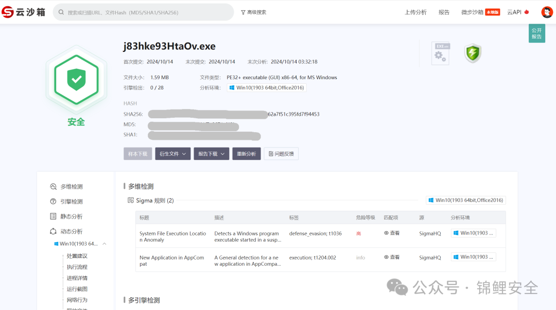The image size is (556, 310).
Task: Expand the 报告下载 dropdown
Action: (x=212, y=154)
